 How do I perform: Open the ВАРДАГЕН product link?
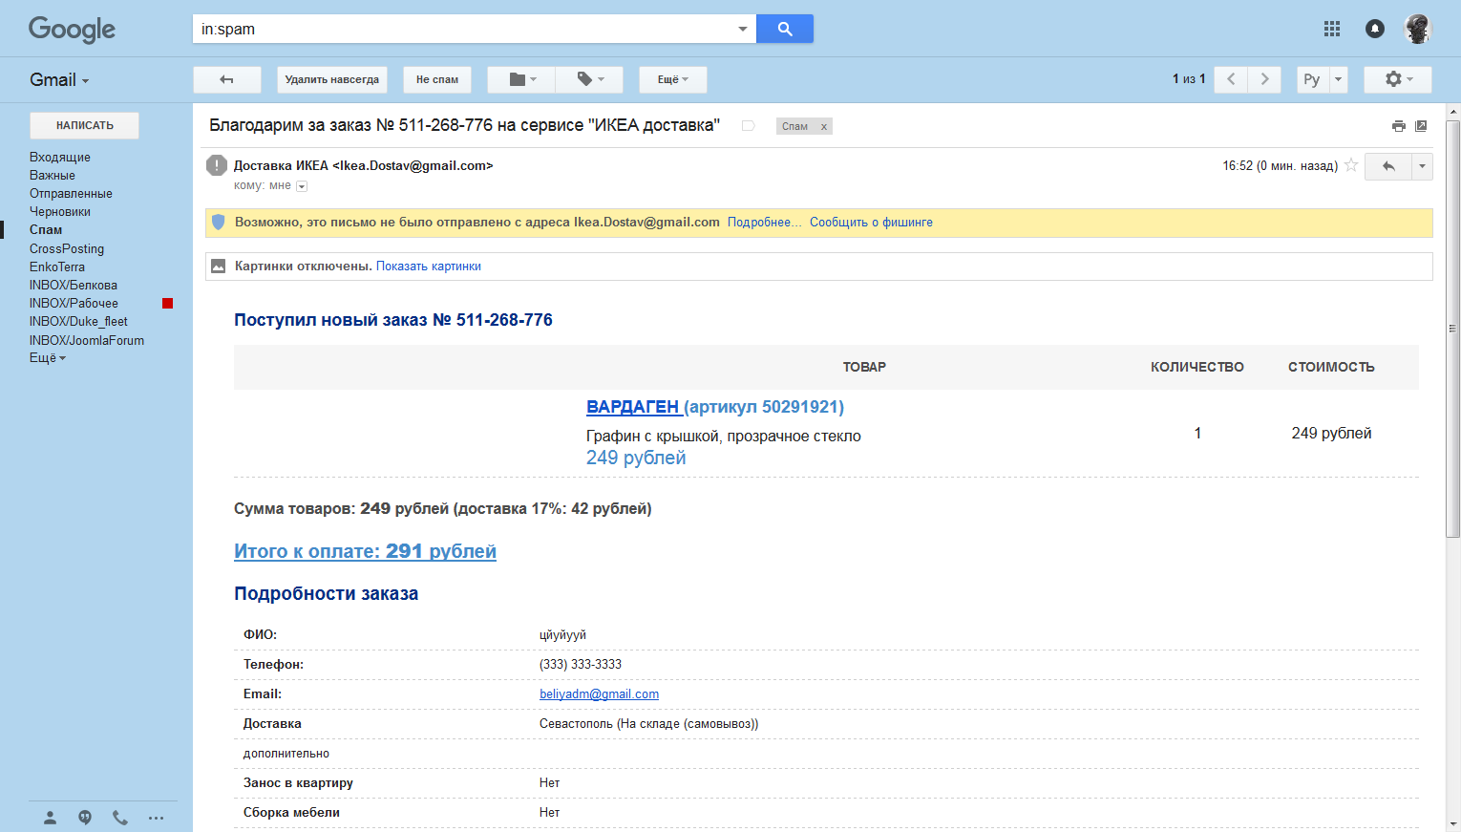coord(633,407)
